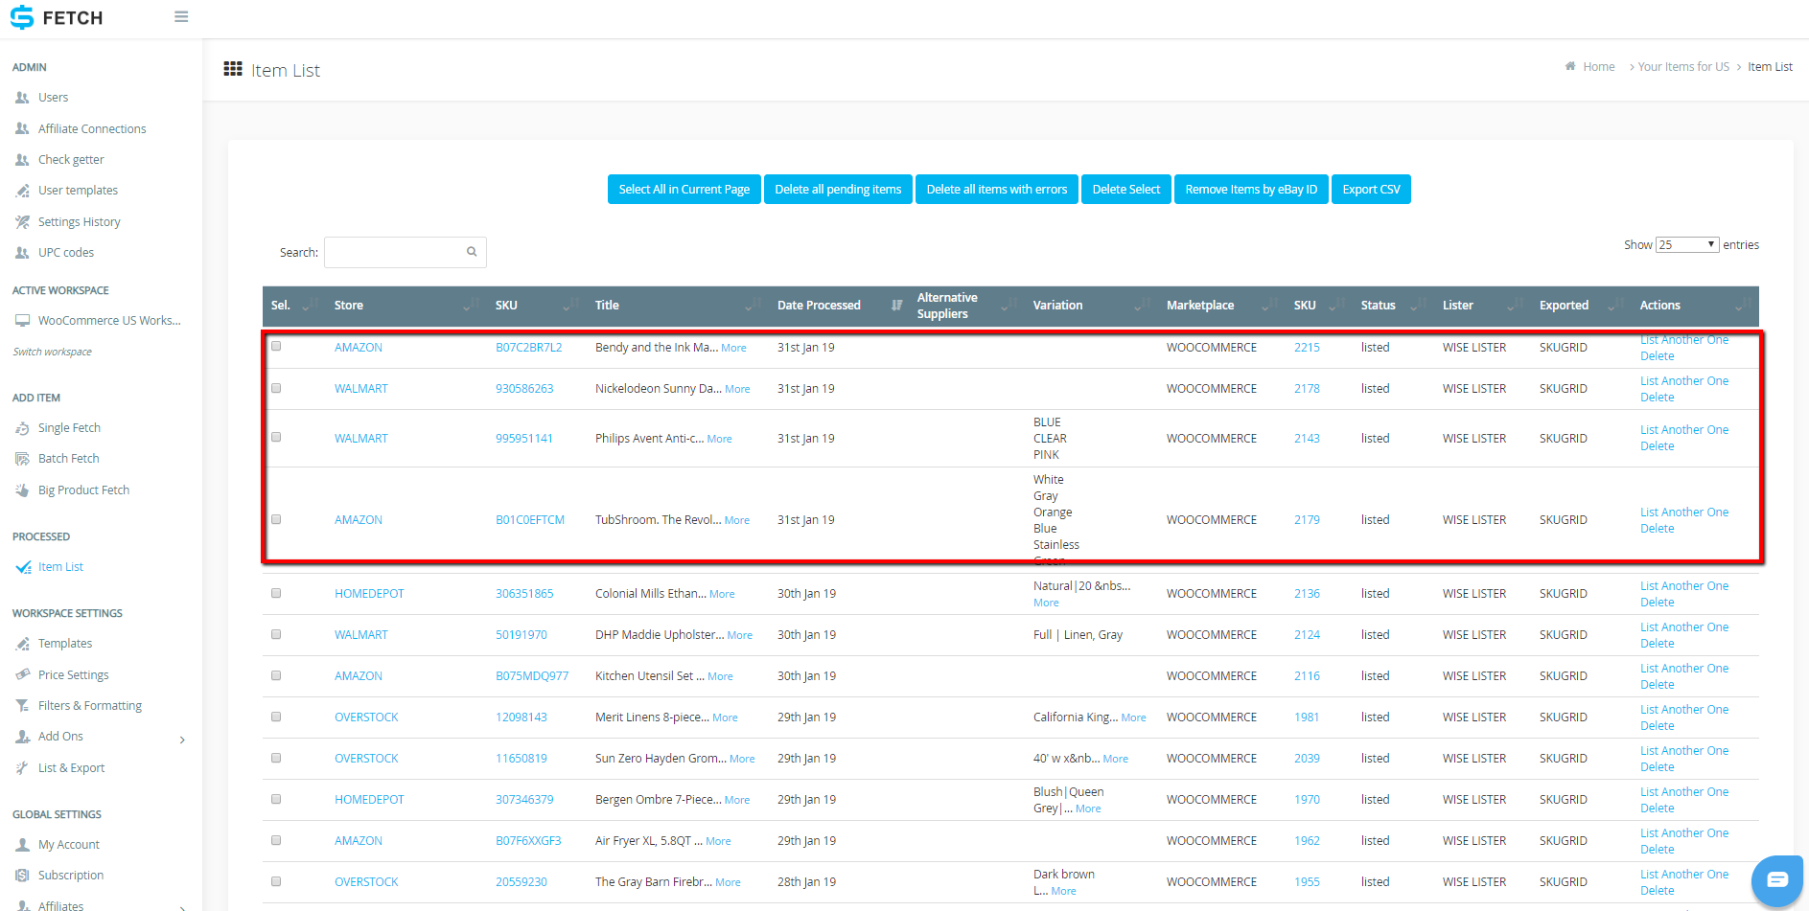This screenshot has width=1809, height=911.
Task: Sort by Title column header
Action: pyautogui.click(x=678, y=306)
